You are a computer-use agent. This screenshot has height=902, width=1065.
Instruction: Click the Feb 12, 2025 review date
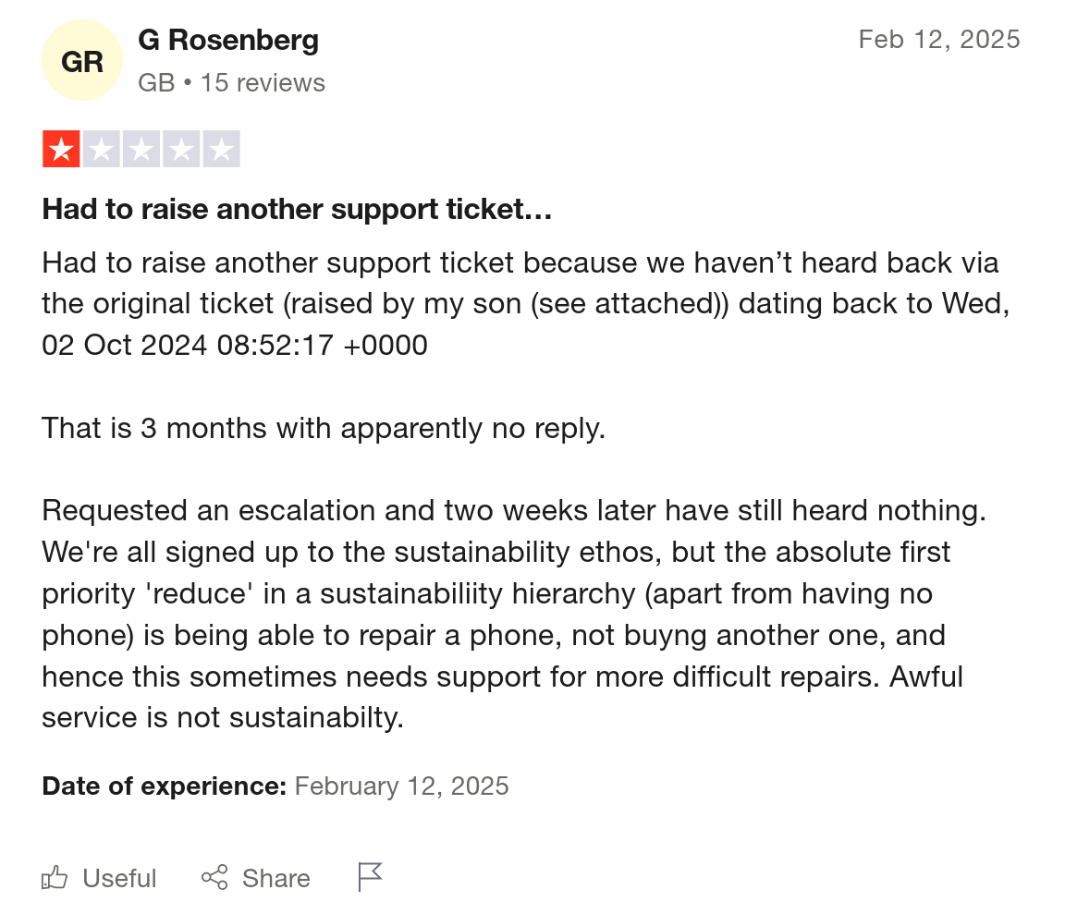coord(939,40)
